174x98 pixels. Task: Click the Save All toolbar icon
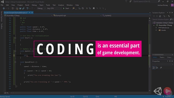click(23, 8)
